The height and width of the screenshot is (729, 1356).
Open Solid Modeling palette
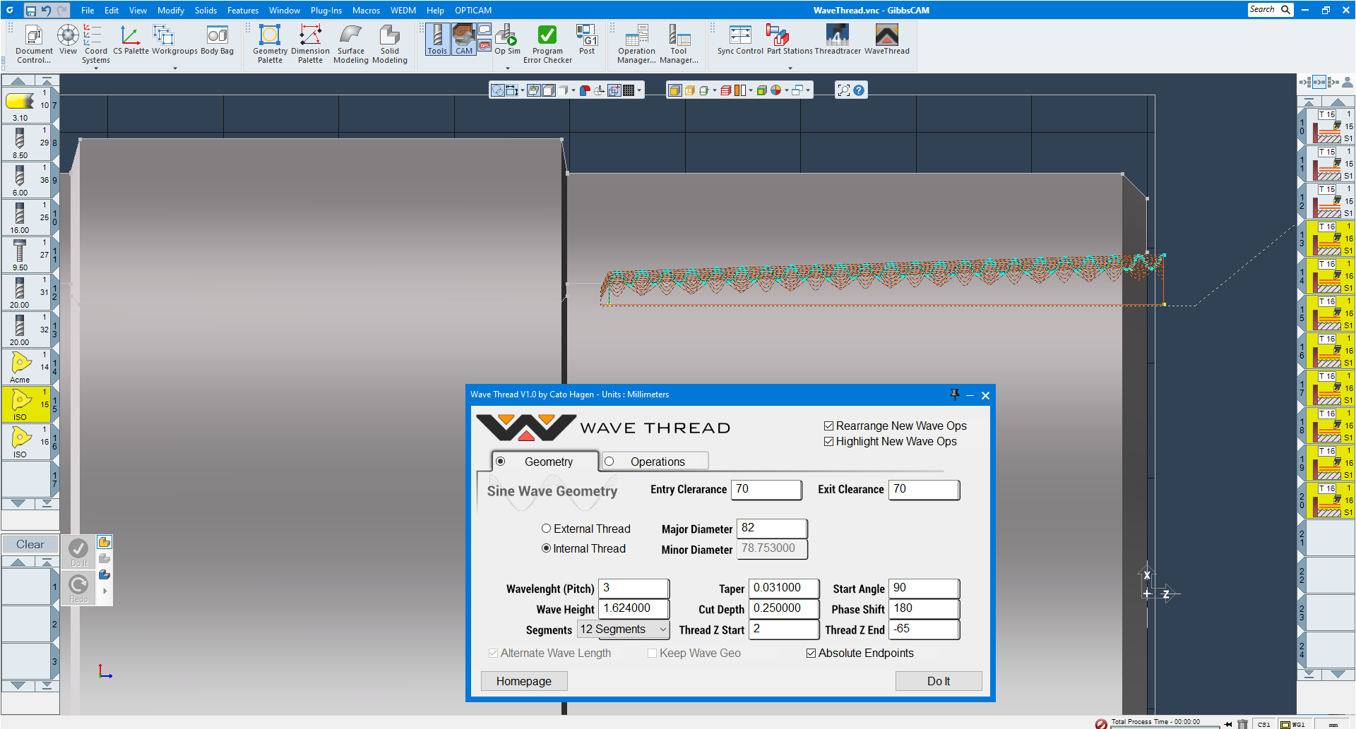click(x=389, y=44)
